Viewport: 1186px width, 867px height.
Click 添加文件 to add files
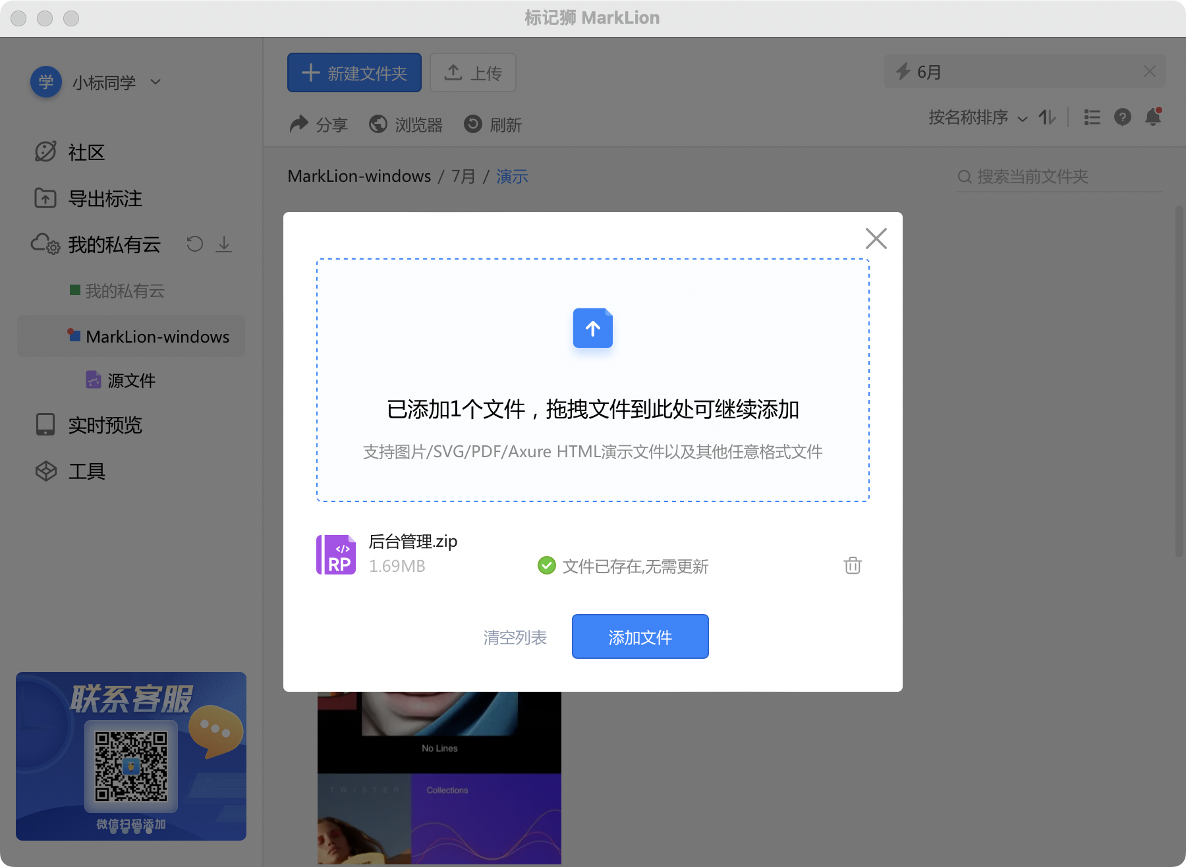640,636
